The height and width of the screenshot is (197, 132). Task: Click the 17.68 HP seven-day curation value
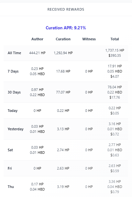click(x=63, y=71)
